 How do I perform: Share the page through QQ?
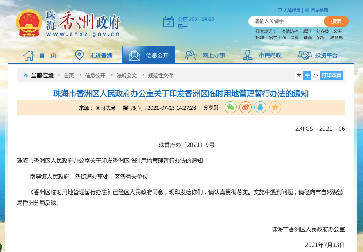click(260, 107)
